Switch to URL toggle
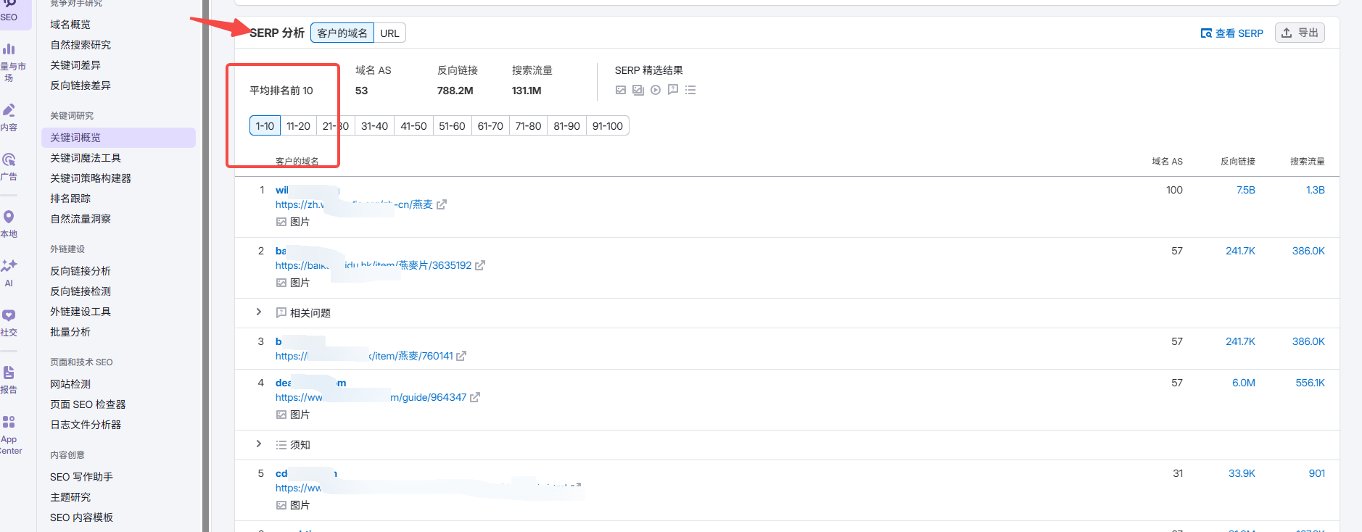 [x=389, y=33]
